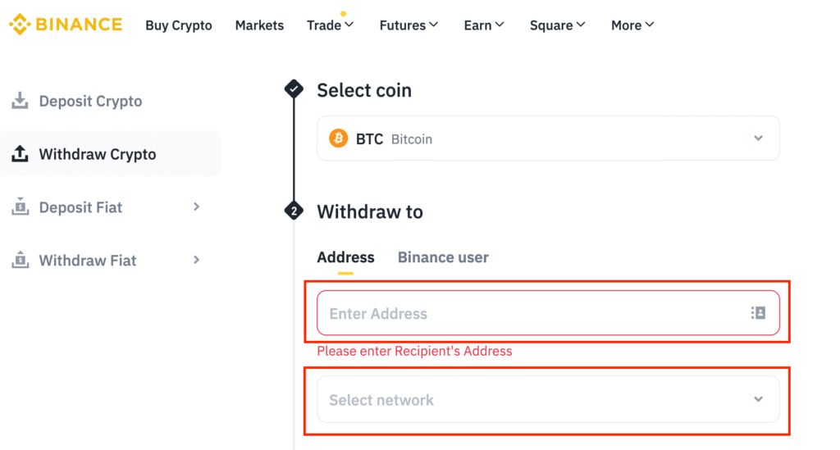
Task: Expand the Deposit Fiat chevron
Action: (196, 207)
